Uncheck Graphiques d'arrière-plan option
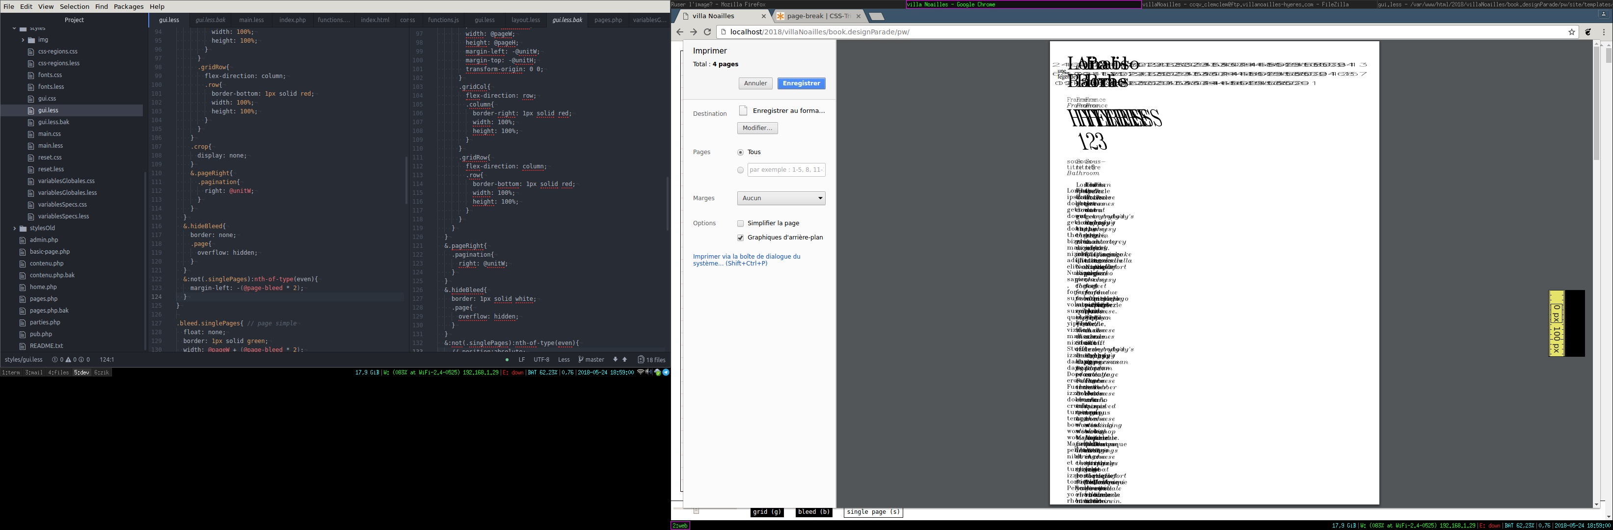This screenshot has height=530, width=1613. (x=741, y=238)
